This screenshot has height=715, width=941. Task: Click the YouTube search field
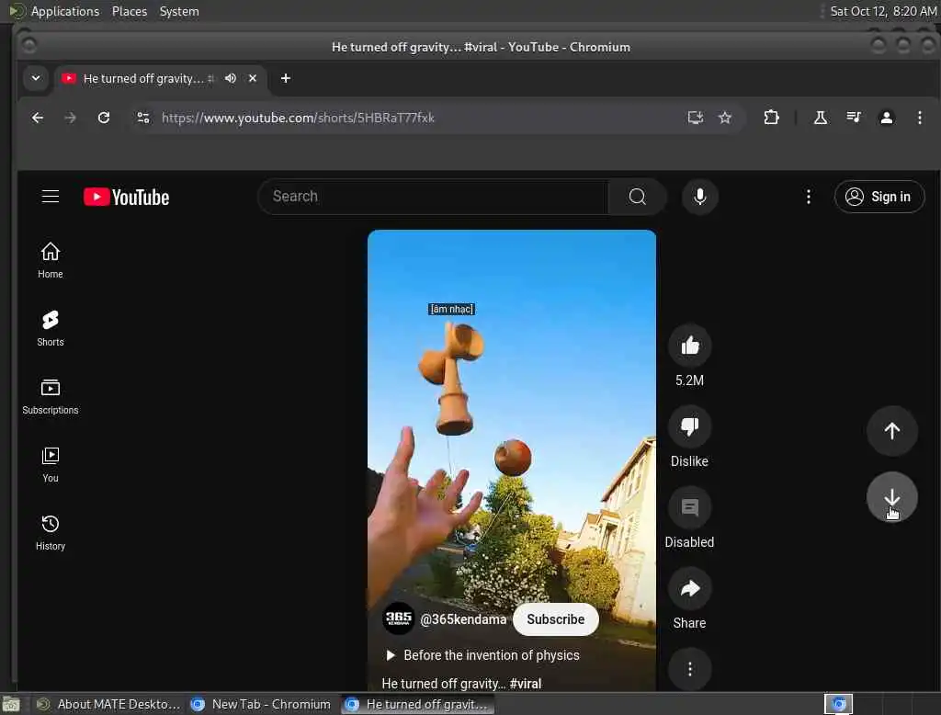click(x=434, y=197)
